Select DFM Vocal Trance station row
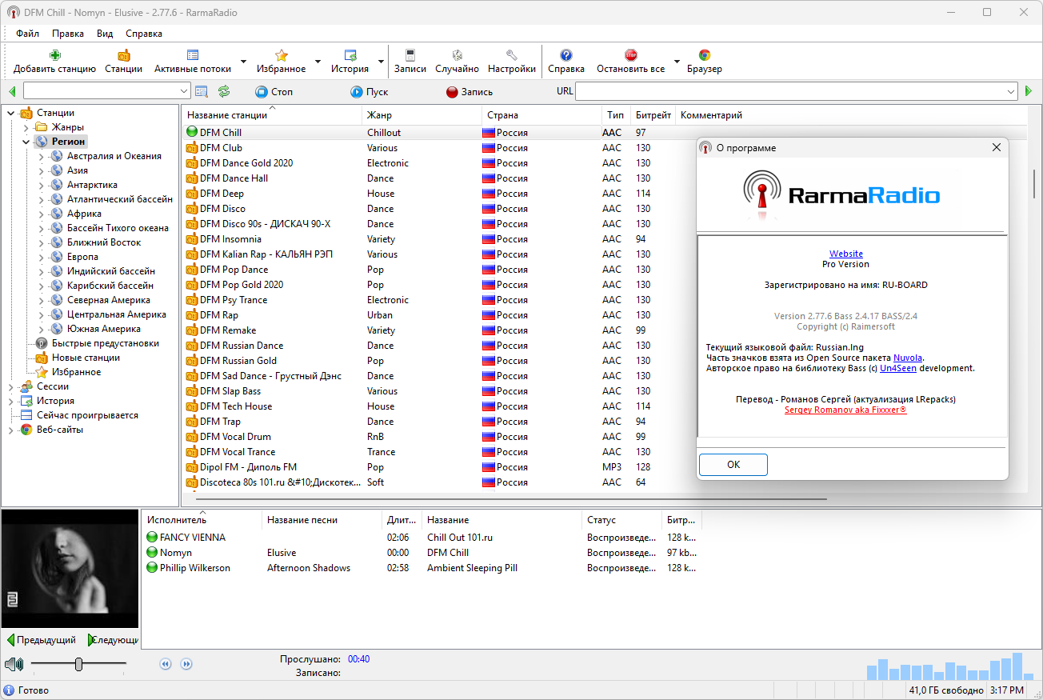1043x700 pixels. [x=604, y=452]
